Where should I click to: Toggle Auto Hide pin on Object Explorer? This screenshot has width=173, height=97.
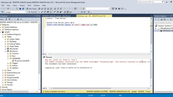click(37, 16)
